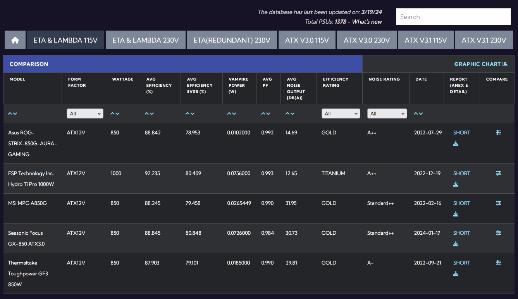This screenshot has width=518, height=299.
Task: Switch to ATX V3.1 230V tab
Action: pos(484,40)
